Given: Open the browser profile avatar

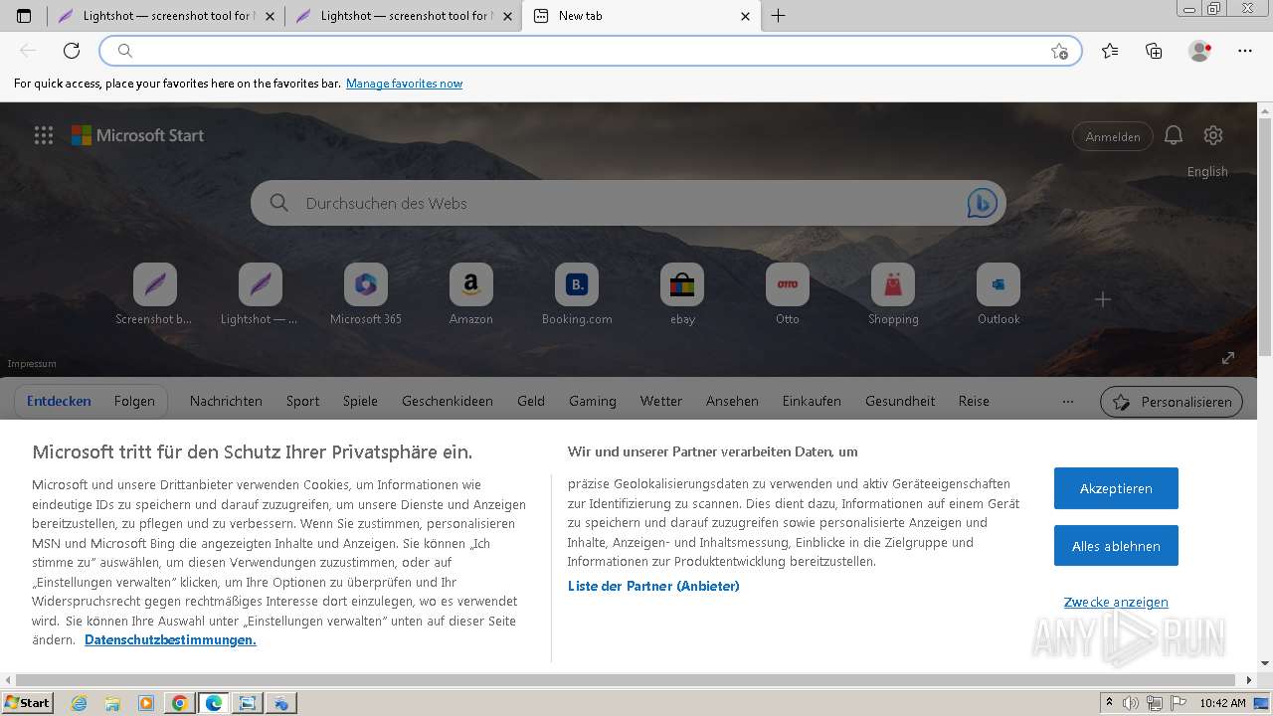Looking at the screenshot, I should [1200, 51].
